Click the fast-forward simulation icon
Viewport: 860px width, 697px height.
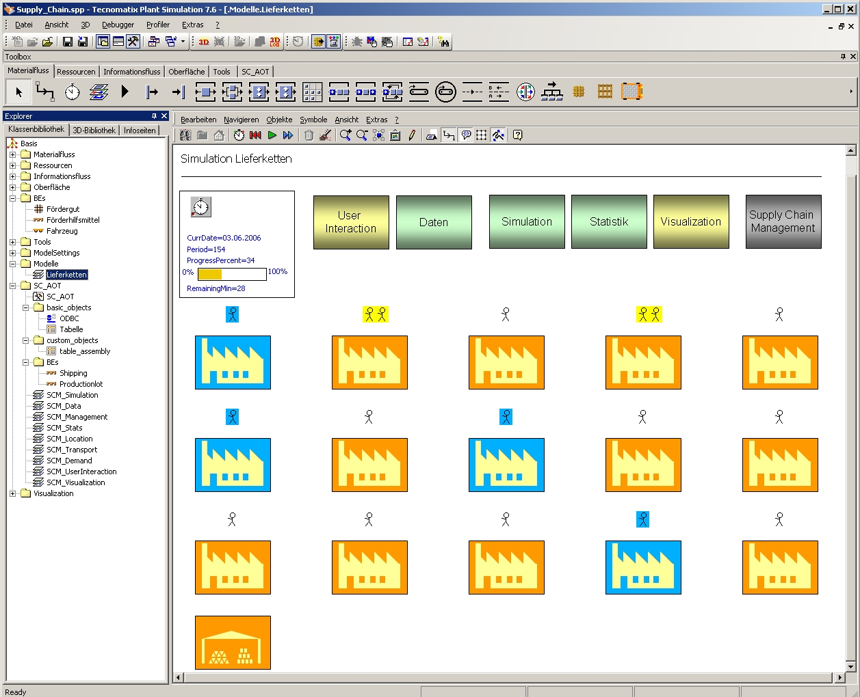coord(288,135)
